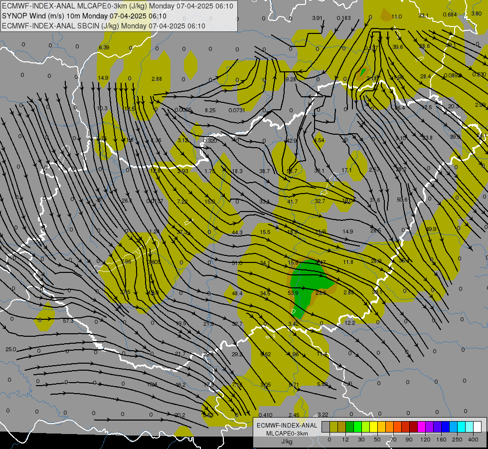The width and height of the screenshot is (488, 449).
Task: Click the map value 33.1
Action: [x=423, y=16]
